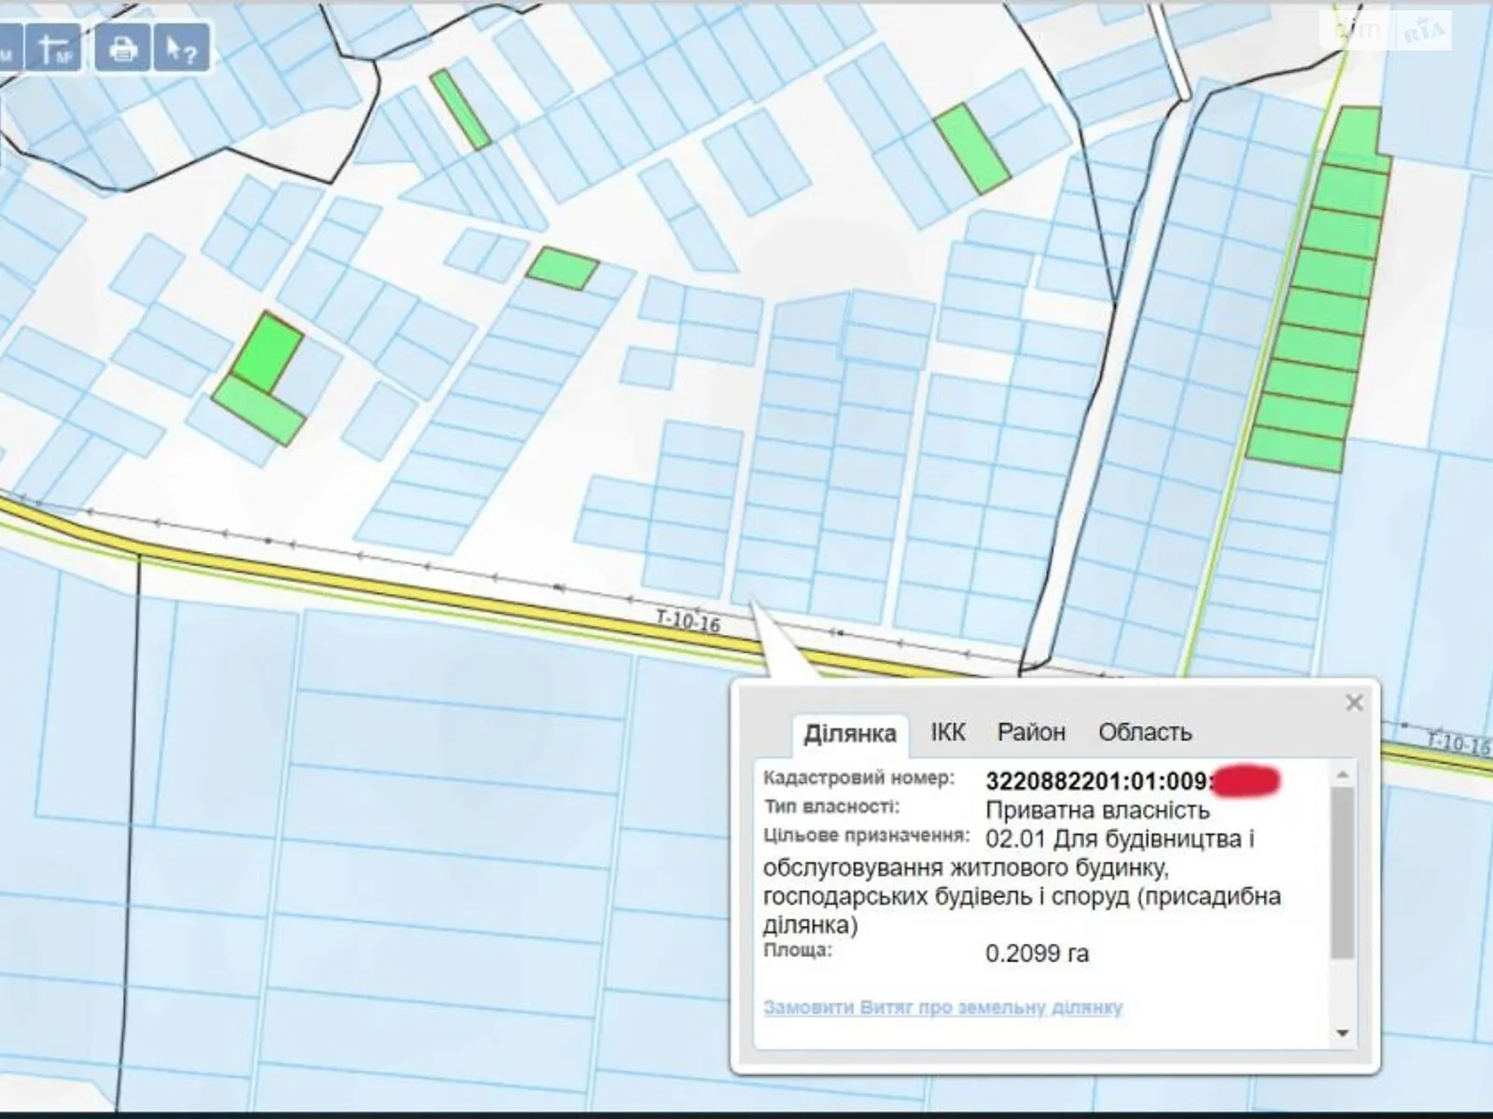The width and height of the screenshot is (1493, 1119).
Task: Click the print map icon
Action: [x=122, y=48]
